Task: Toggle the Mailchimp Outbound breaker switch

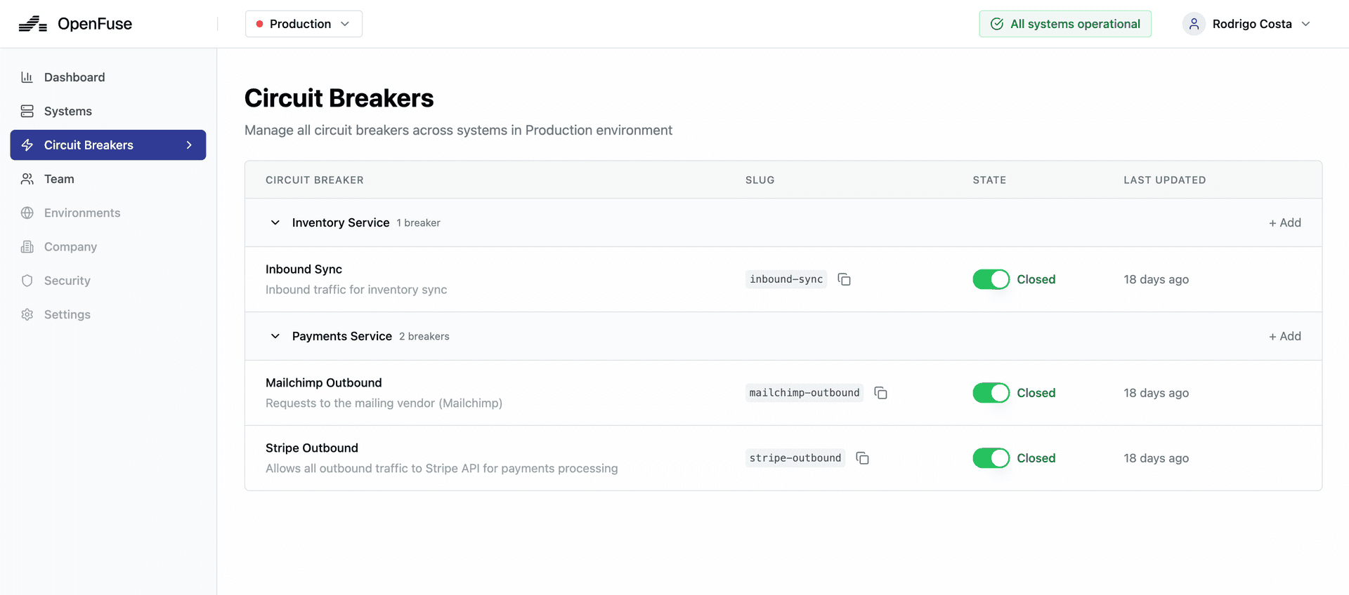Action: (x=991, y=393)
